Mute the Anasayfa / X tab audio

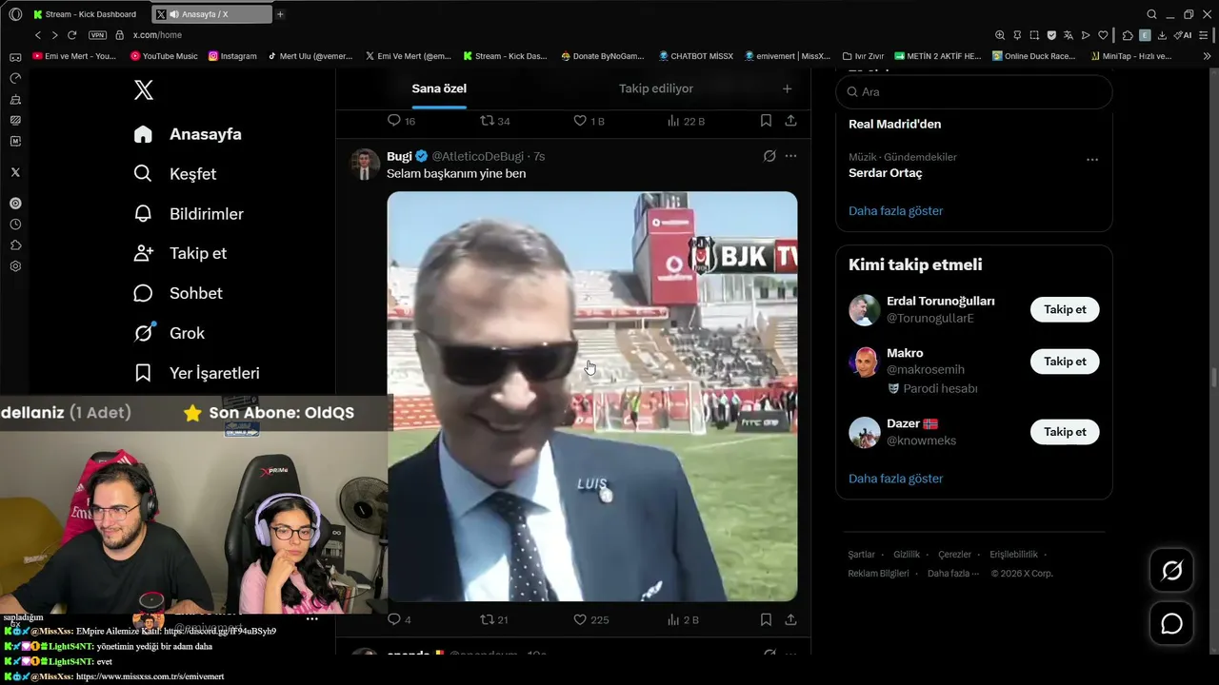pyautogui.click(x=174, y=14)
